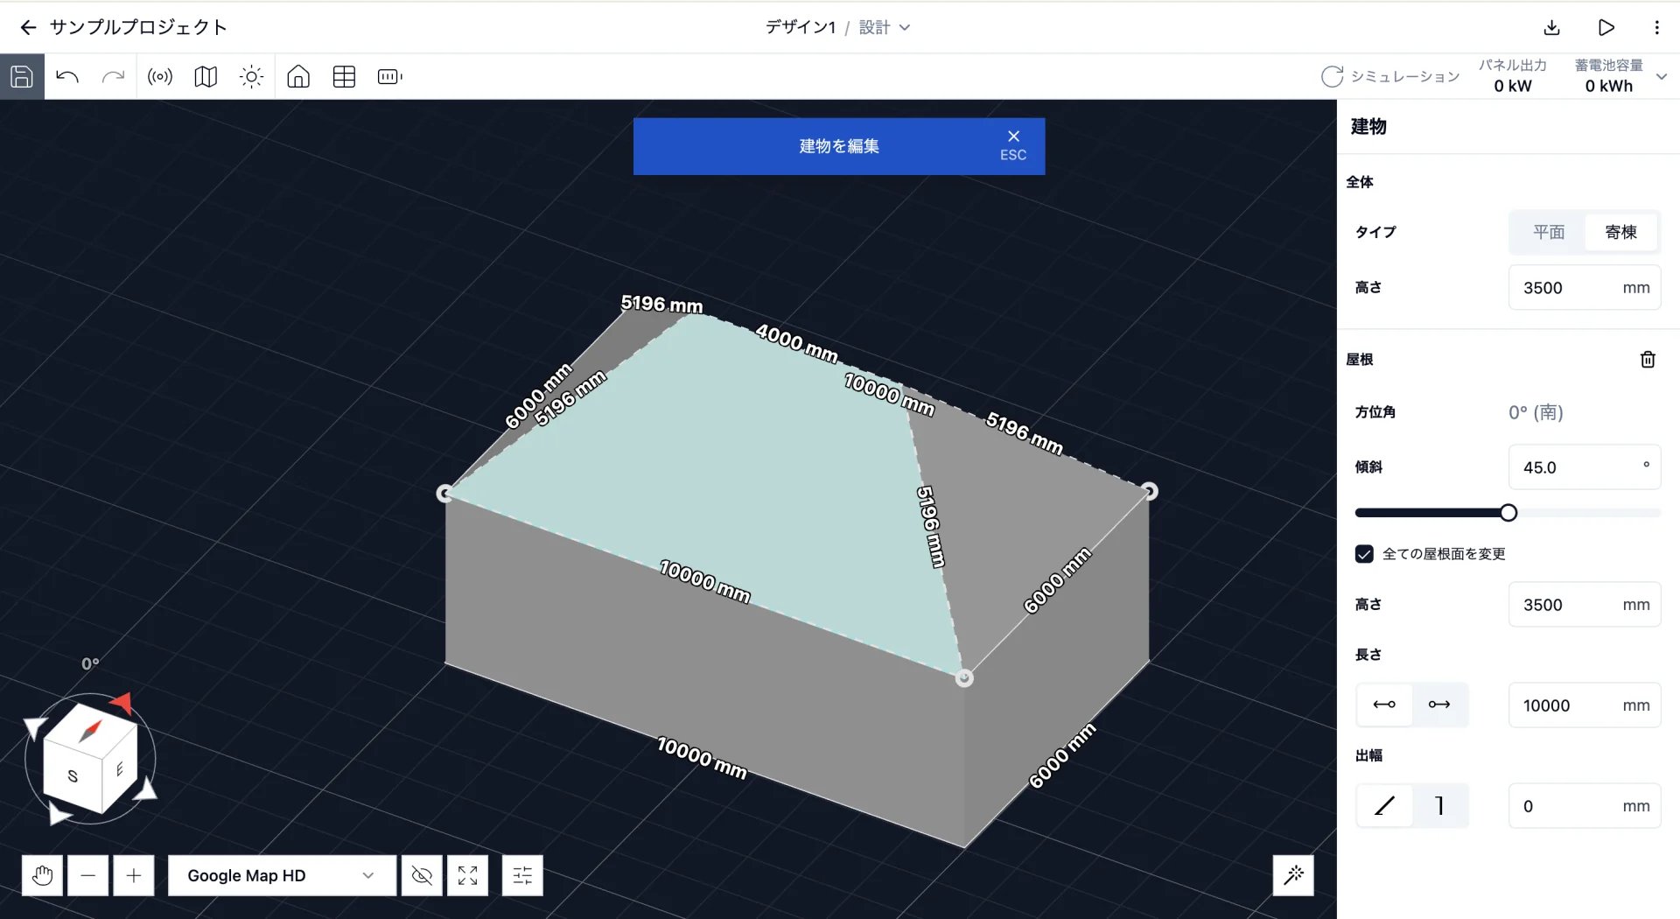Go back using the arrow beside サンプルプロジェクト

coord(28,27)
